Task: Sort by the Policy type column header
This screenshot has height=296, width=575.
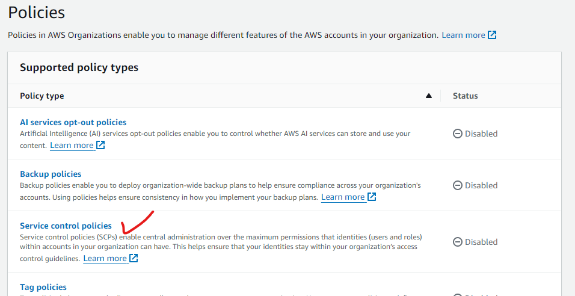Action: pyautogui.click(x=42, y=96)
